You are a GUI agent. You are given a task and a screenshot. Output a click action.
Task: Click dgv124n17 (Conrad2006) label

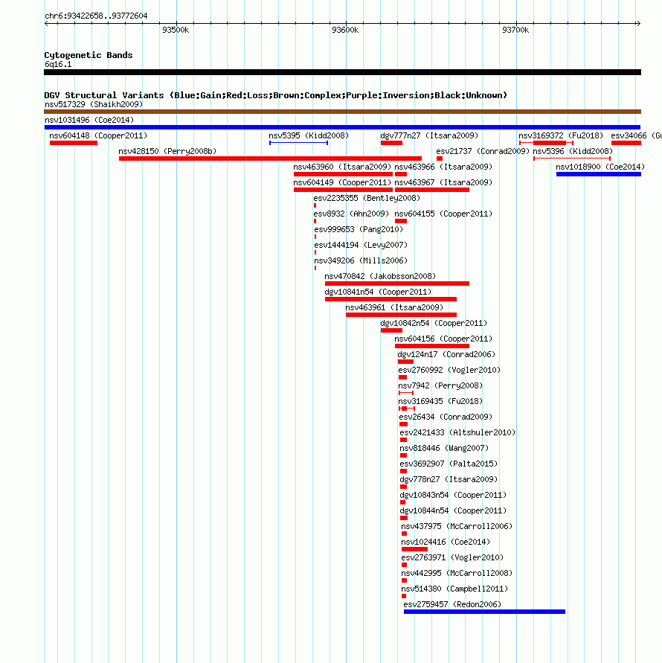tap(446, 355)
